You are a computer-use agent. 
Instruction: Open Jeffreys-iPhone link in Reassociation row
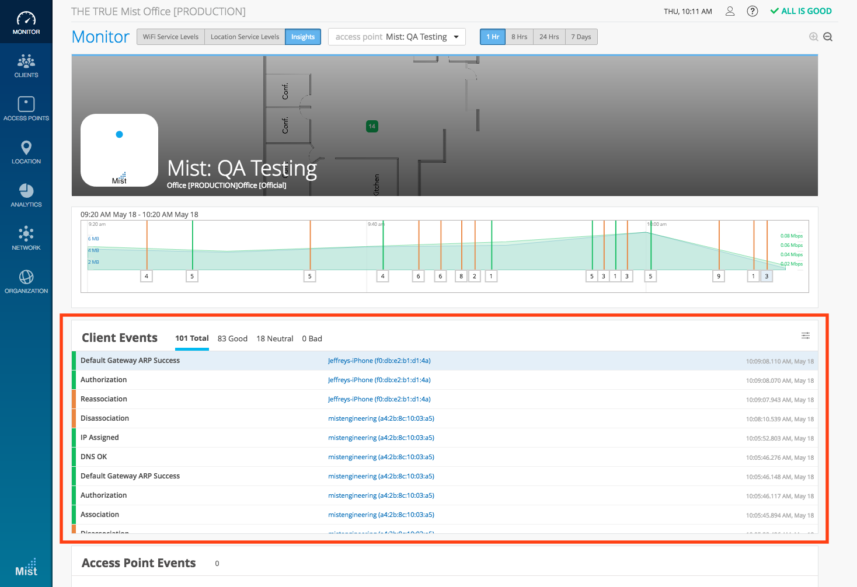pos(379,399)
